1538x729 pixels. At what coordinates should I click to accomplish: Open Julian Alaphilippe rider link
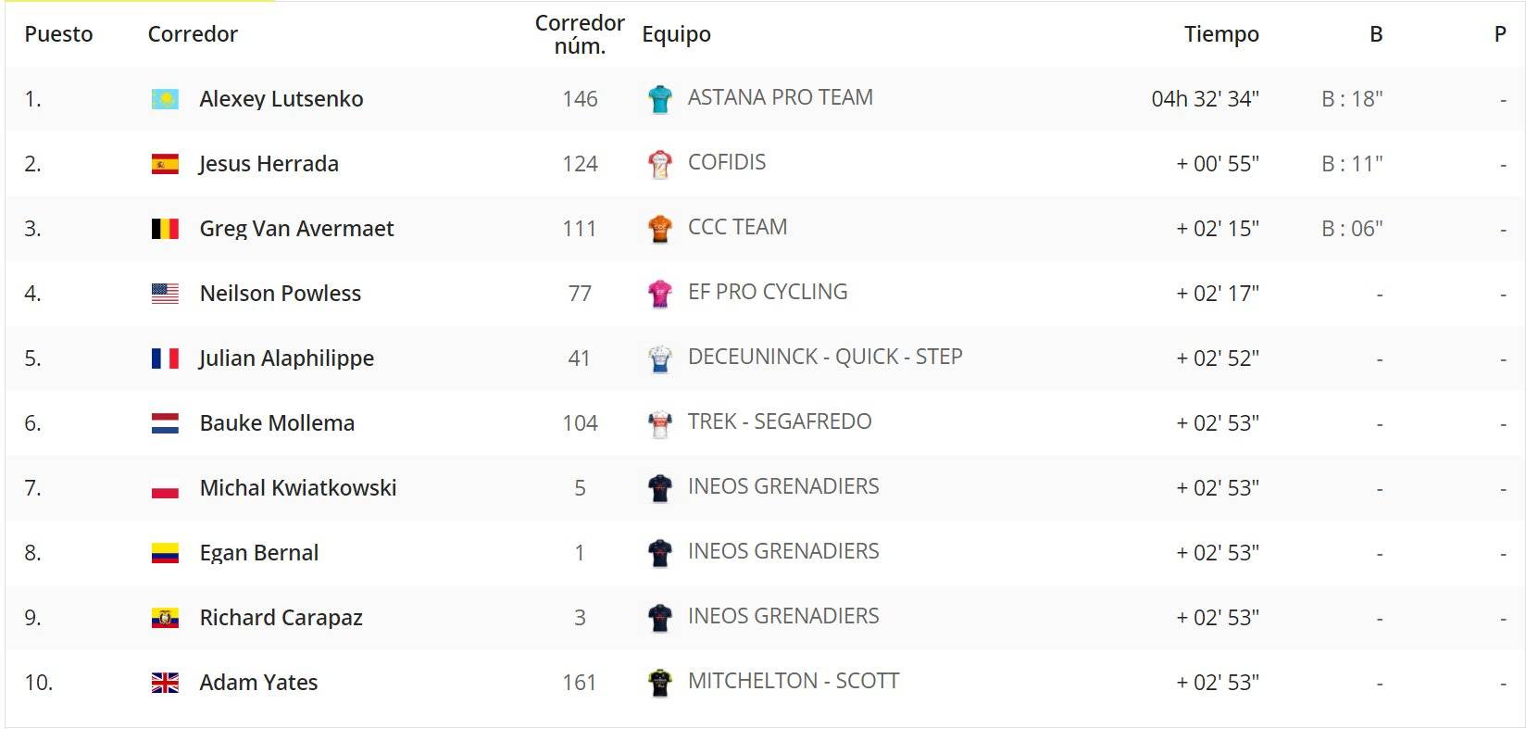click(286, 358)
